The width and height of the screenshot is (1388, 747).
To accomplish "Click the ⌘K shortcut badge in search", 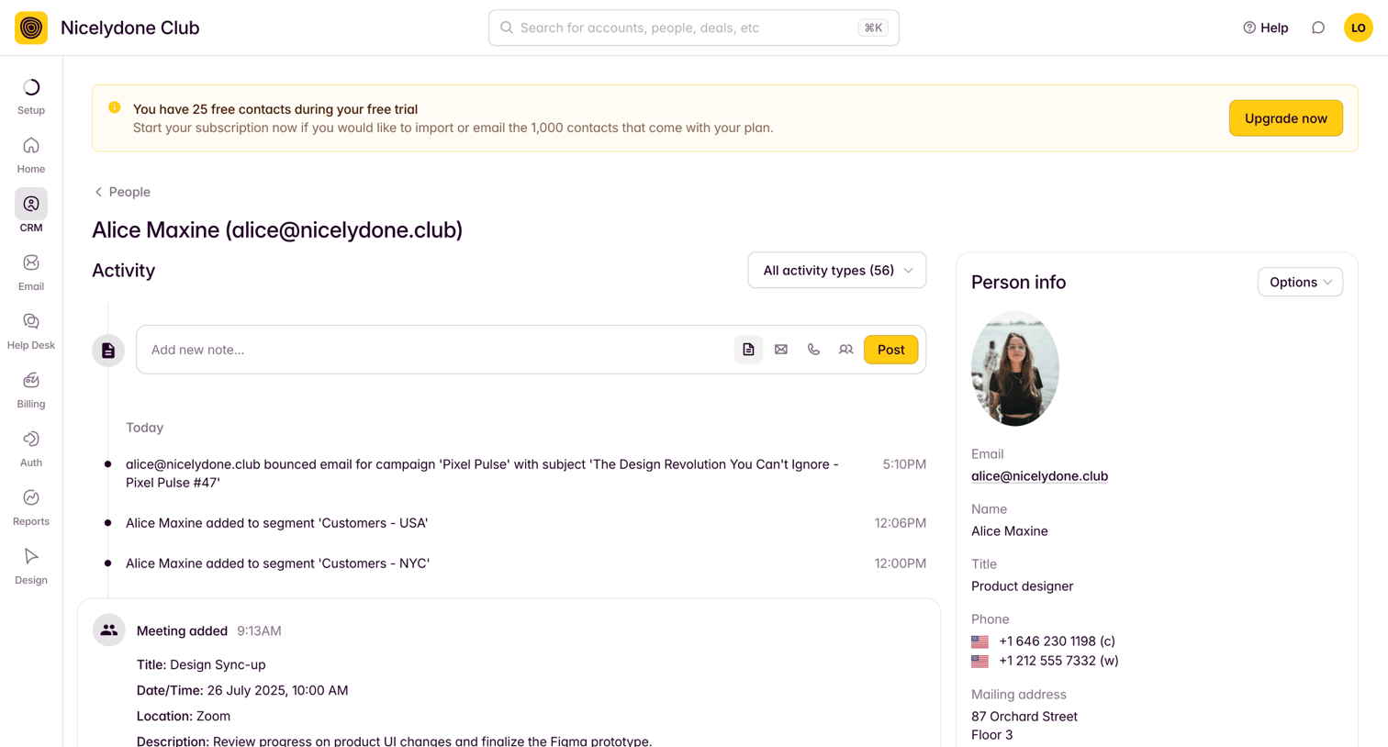I will pyautogui.click(x=873, y=28).
